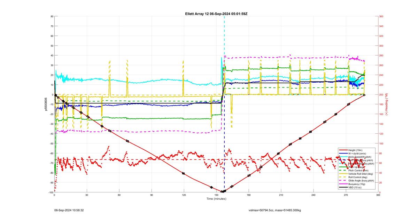Screen dimensions: 418x216
Task: Click the x-axis tick label "270"
Action: click(346, 195)
